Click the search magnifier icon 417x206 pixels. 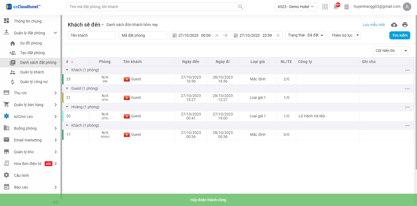click(x=240, y=7)
